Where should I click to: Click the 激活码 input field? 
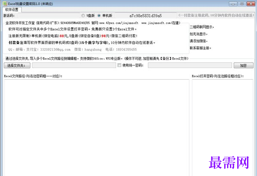click(x=49, y=15)
